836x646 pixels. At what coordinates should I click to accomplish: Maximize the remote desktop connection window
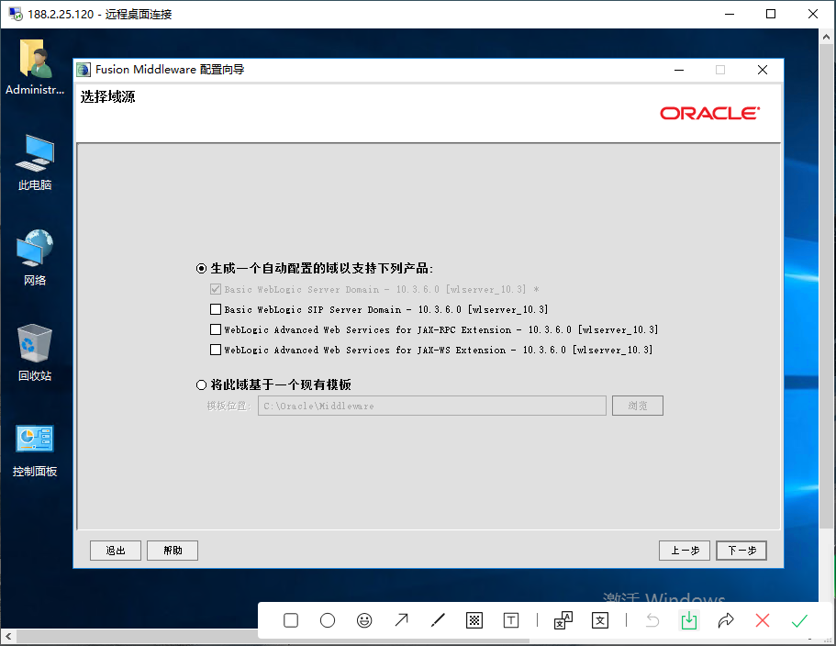click(771, 14)
